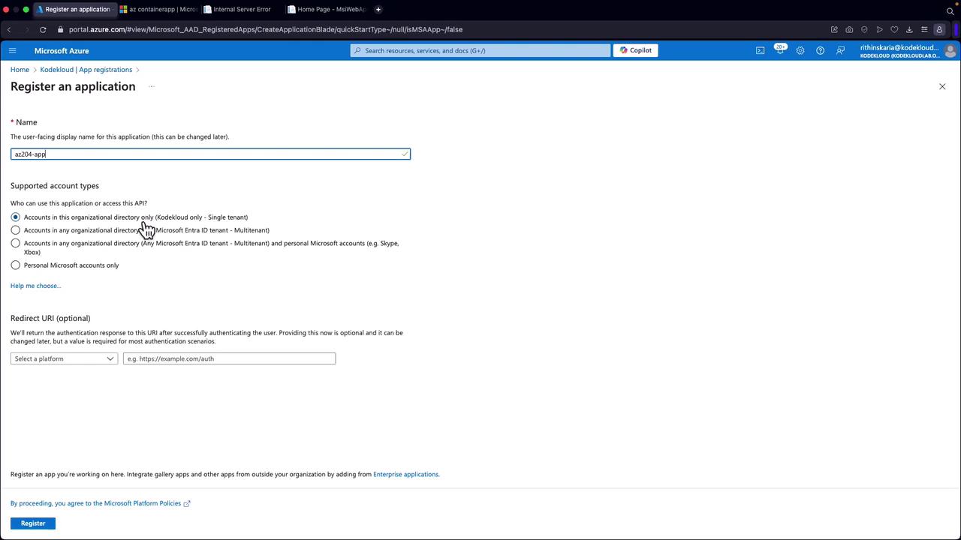The width and height of the screenshot is (961, 540).
Task: Click the browser address bar URL
Action: click(266, 29)
